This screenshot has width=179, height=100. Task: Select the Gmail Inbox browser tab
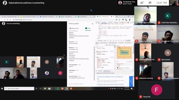[x=10, y=17]
